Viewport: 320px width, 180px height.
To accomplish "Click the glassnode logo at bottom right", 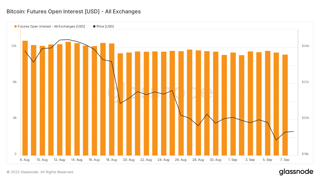I will [x=296, y=172].
